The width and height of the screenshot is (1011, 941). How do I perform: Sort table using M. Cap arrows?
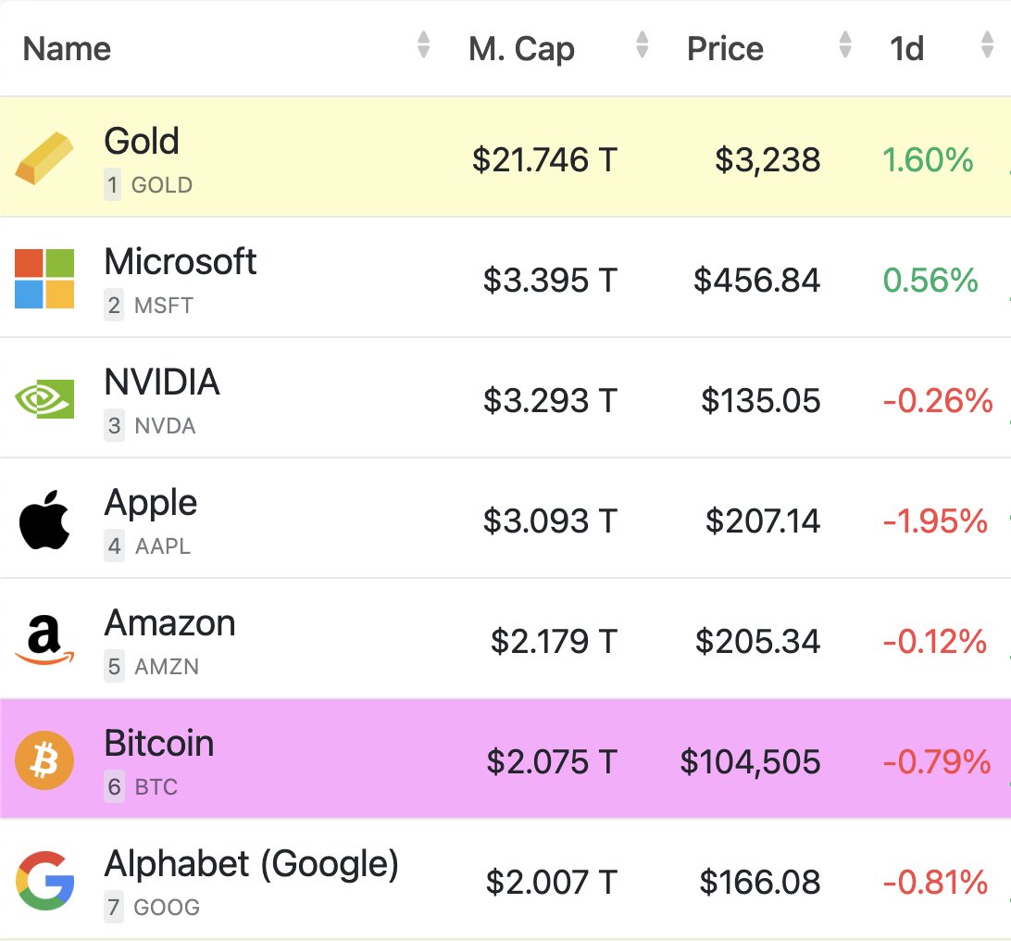642,45
